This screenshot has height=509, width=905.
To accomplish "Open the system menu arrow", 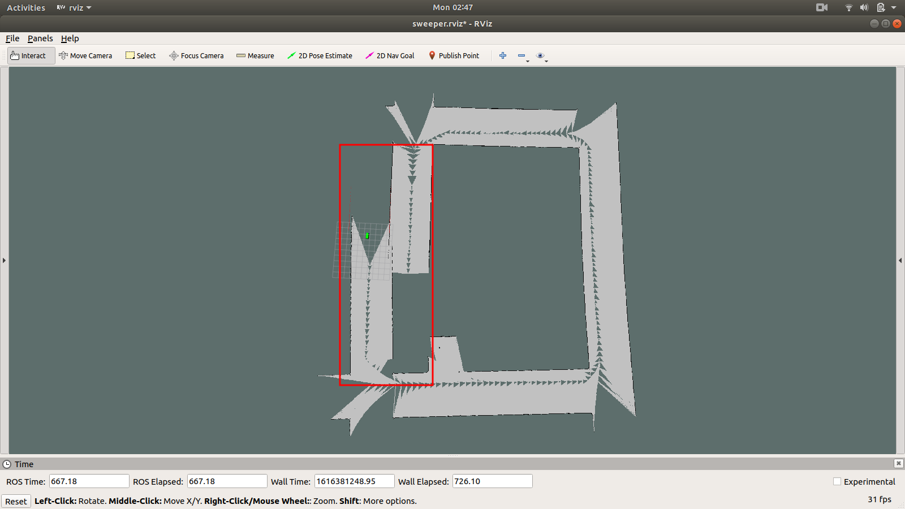I will click(894, 8).
